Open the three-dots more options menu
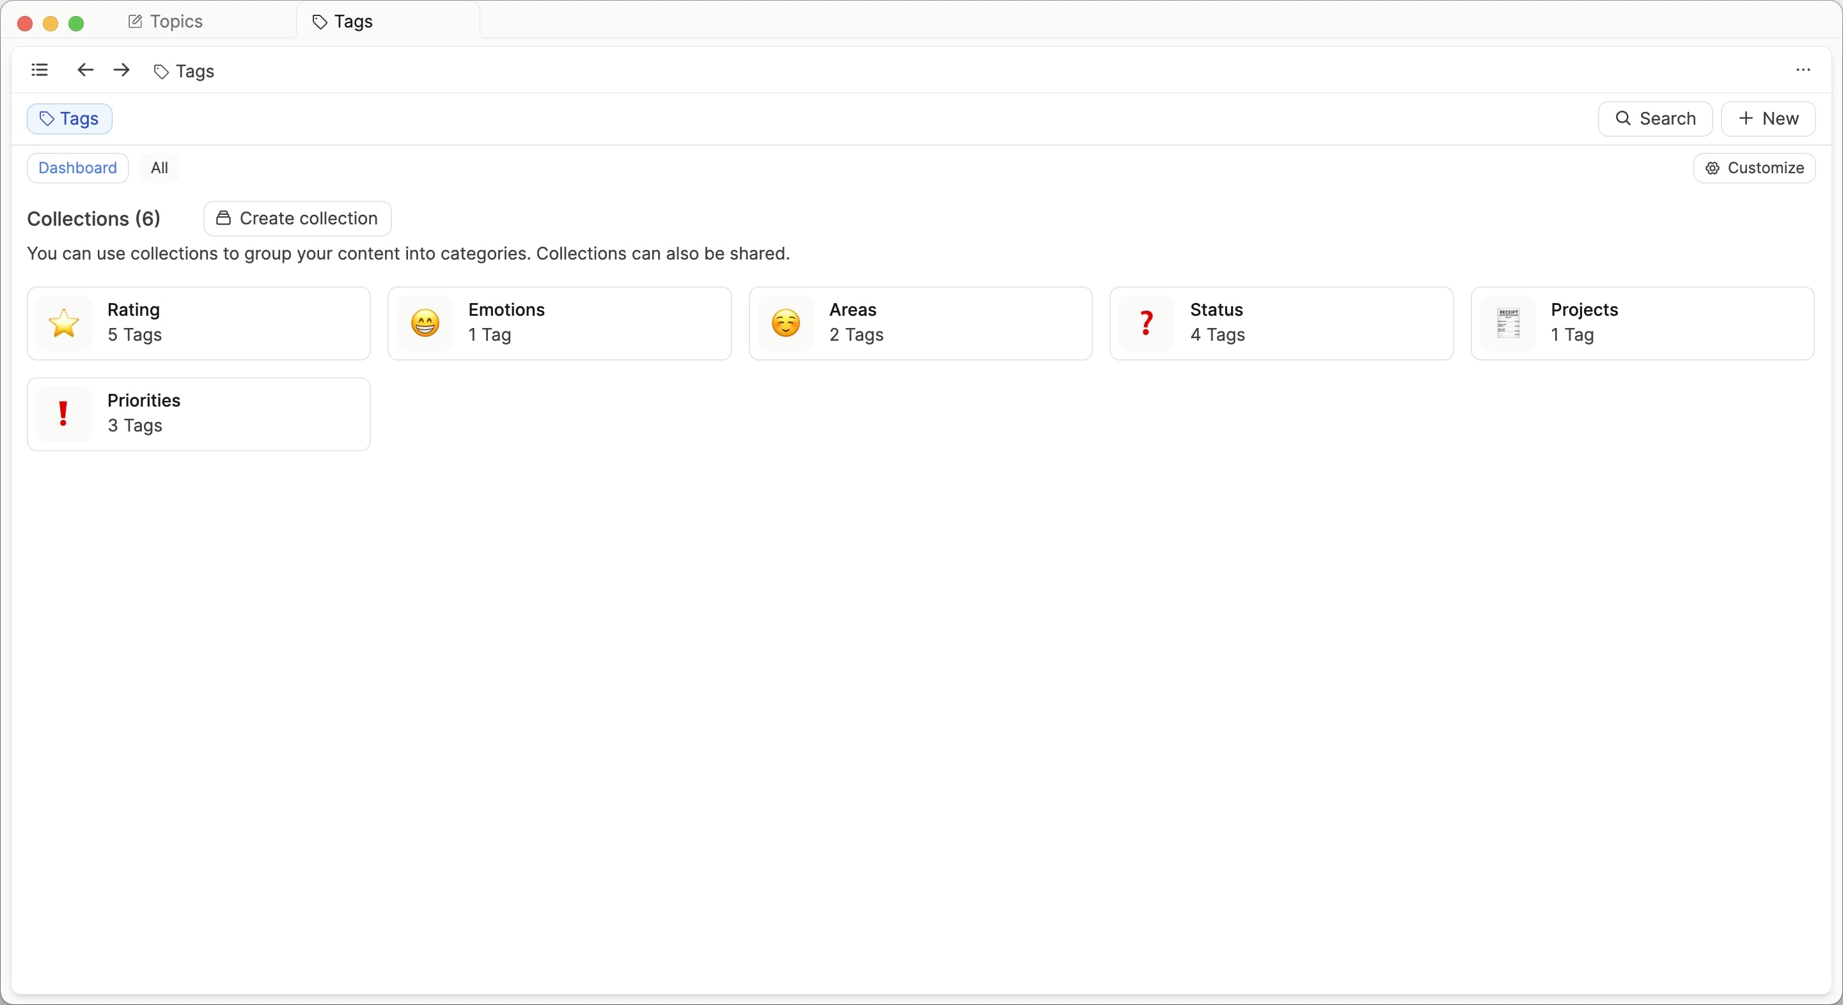This screenshot has width=1843, height=1005. (1802, 70)
